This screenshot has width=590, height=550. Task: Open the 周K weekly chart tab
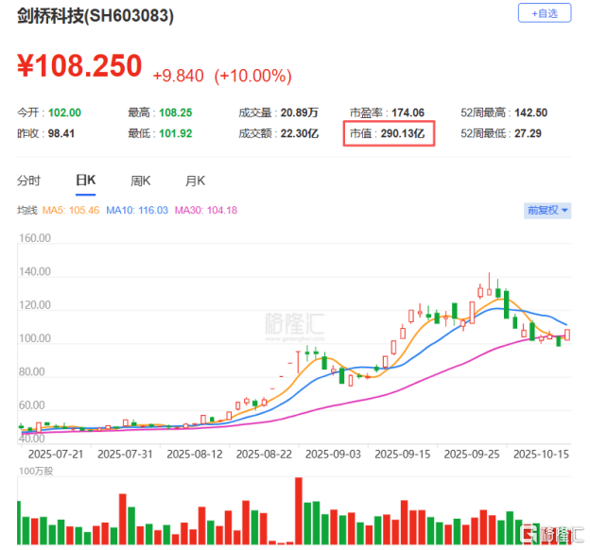point(141,180)
